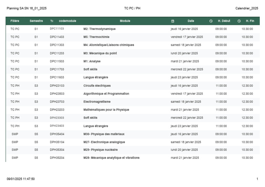
Task: Click code DPH23503
Action: [x=57, y=94]
